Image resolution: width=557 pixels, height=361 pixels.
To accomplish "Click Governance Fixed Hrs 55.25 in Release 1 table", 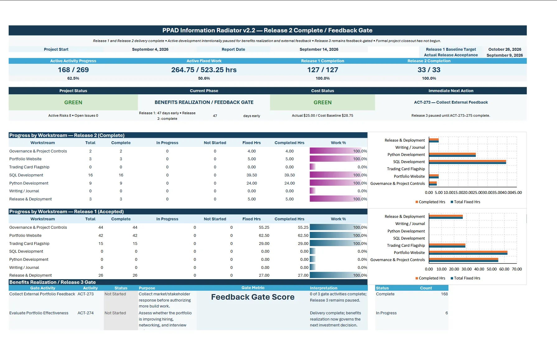I will tap(264, 227).
